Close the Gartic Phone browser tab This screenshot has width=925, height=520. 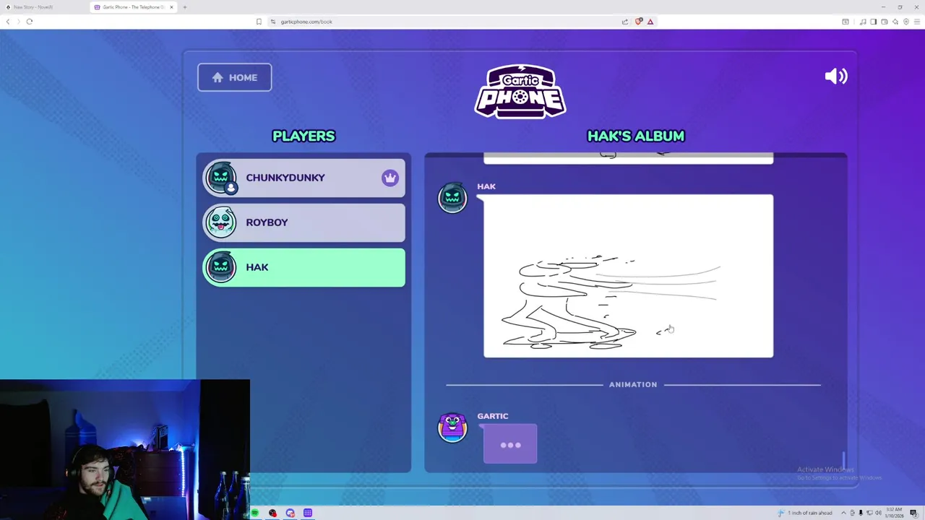coord(171,7)
